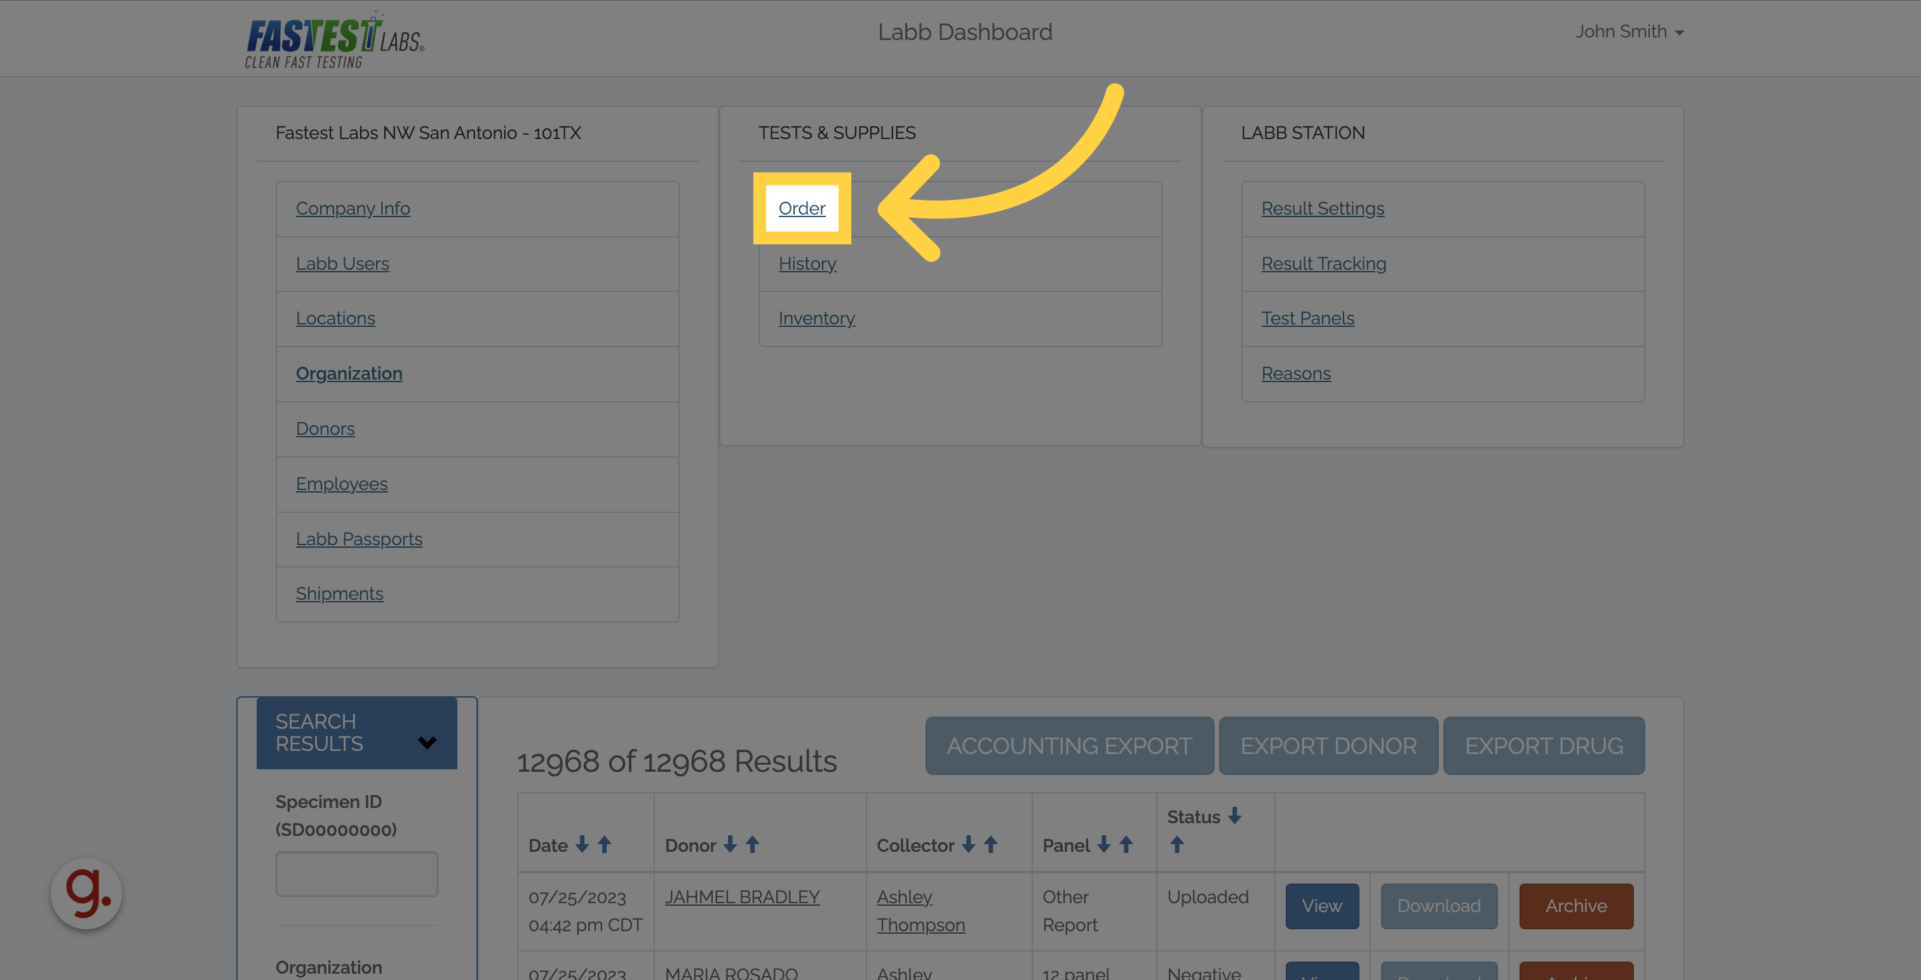Screen dimensions: 1921x980
Task: Click the '07/25/2023 04:42 pm CDT' date cell
Action: pos(586,911)
